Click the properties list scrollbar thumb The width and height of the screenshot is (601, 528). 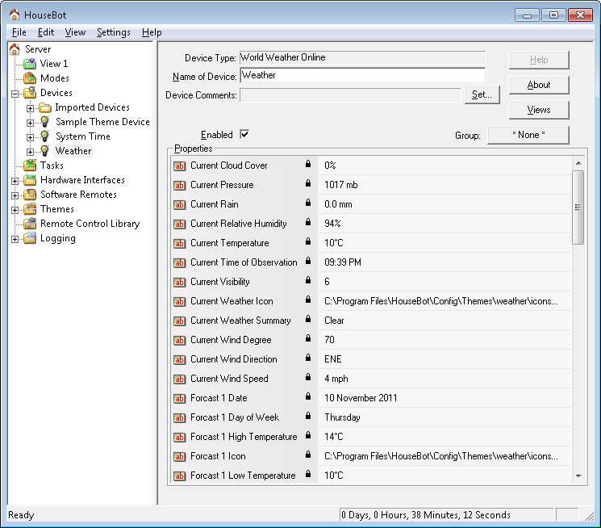coord(578,207)
